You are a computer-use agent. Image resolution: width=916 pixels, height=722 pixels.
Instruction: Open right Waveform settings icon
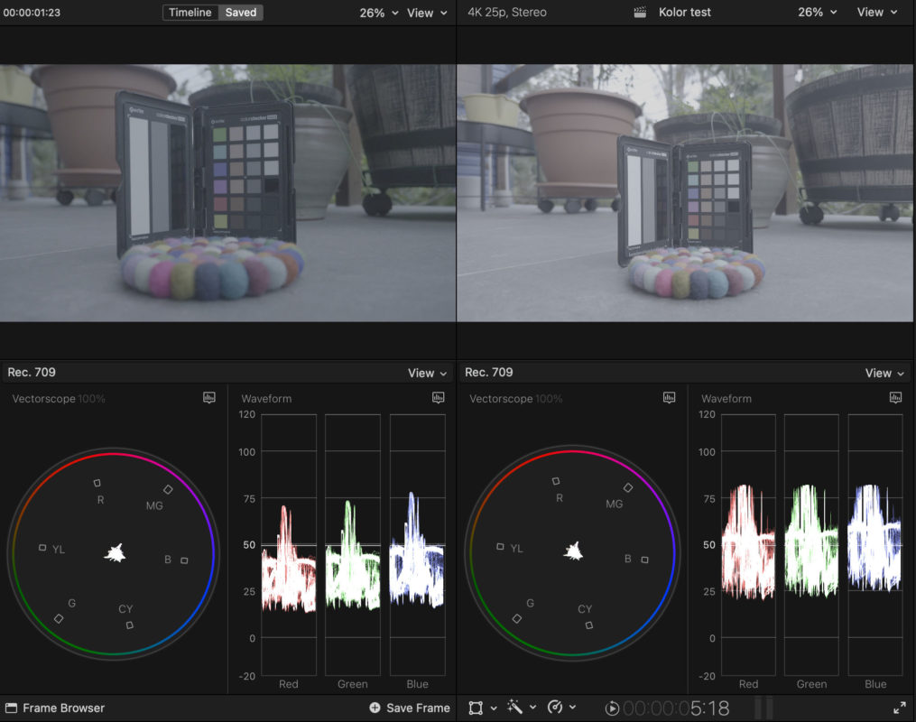895,398
